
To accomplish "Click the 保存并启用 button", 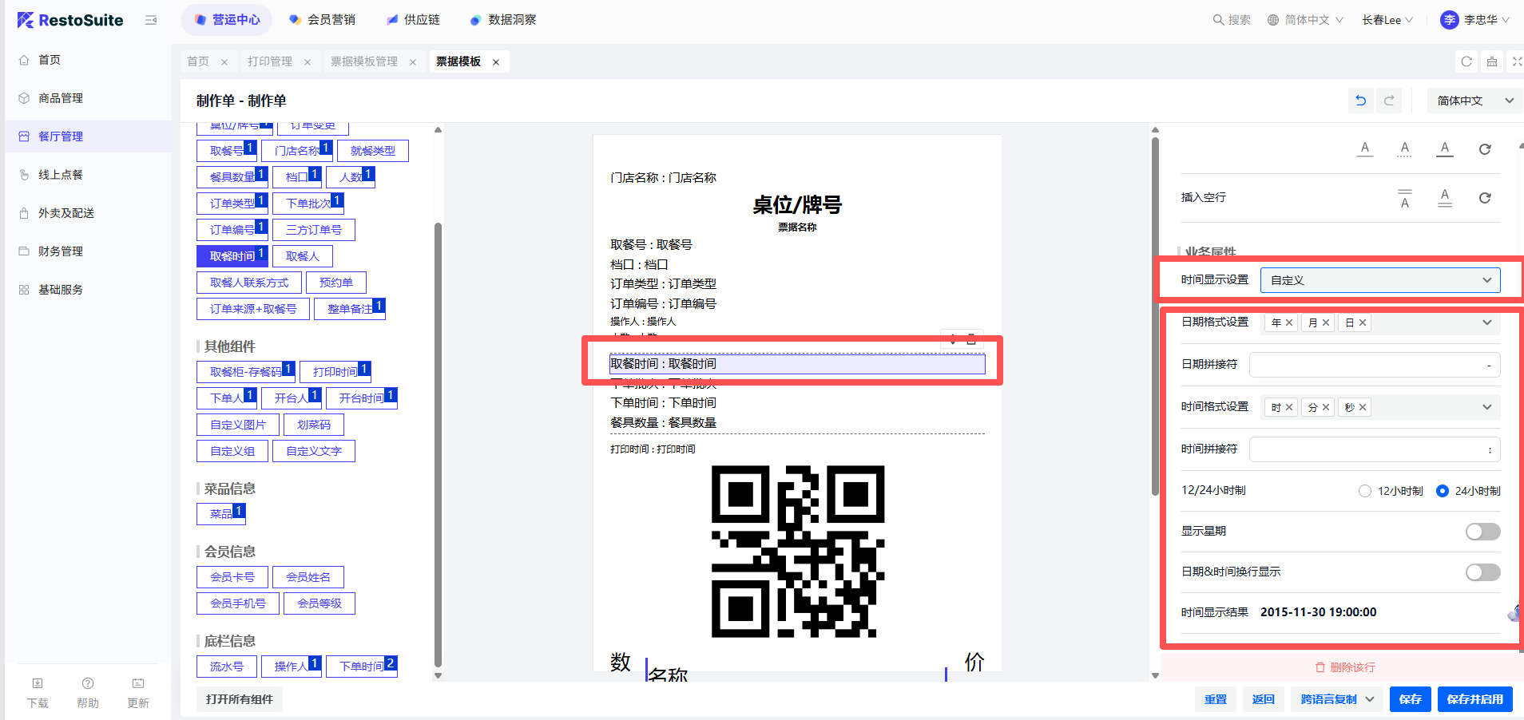I will pyautogui.click(x=1474, y=699).
